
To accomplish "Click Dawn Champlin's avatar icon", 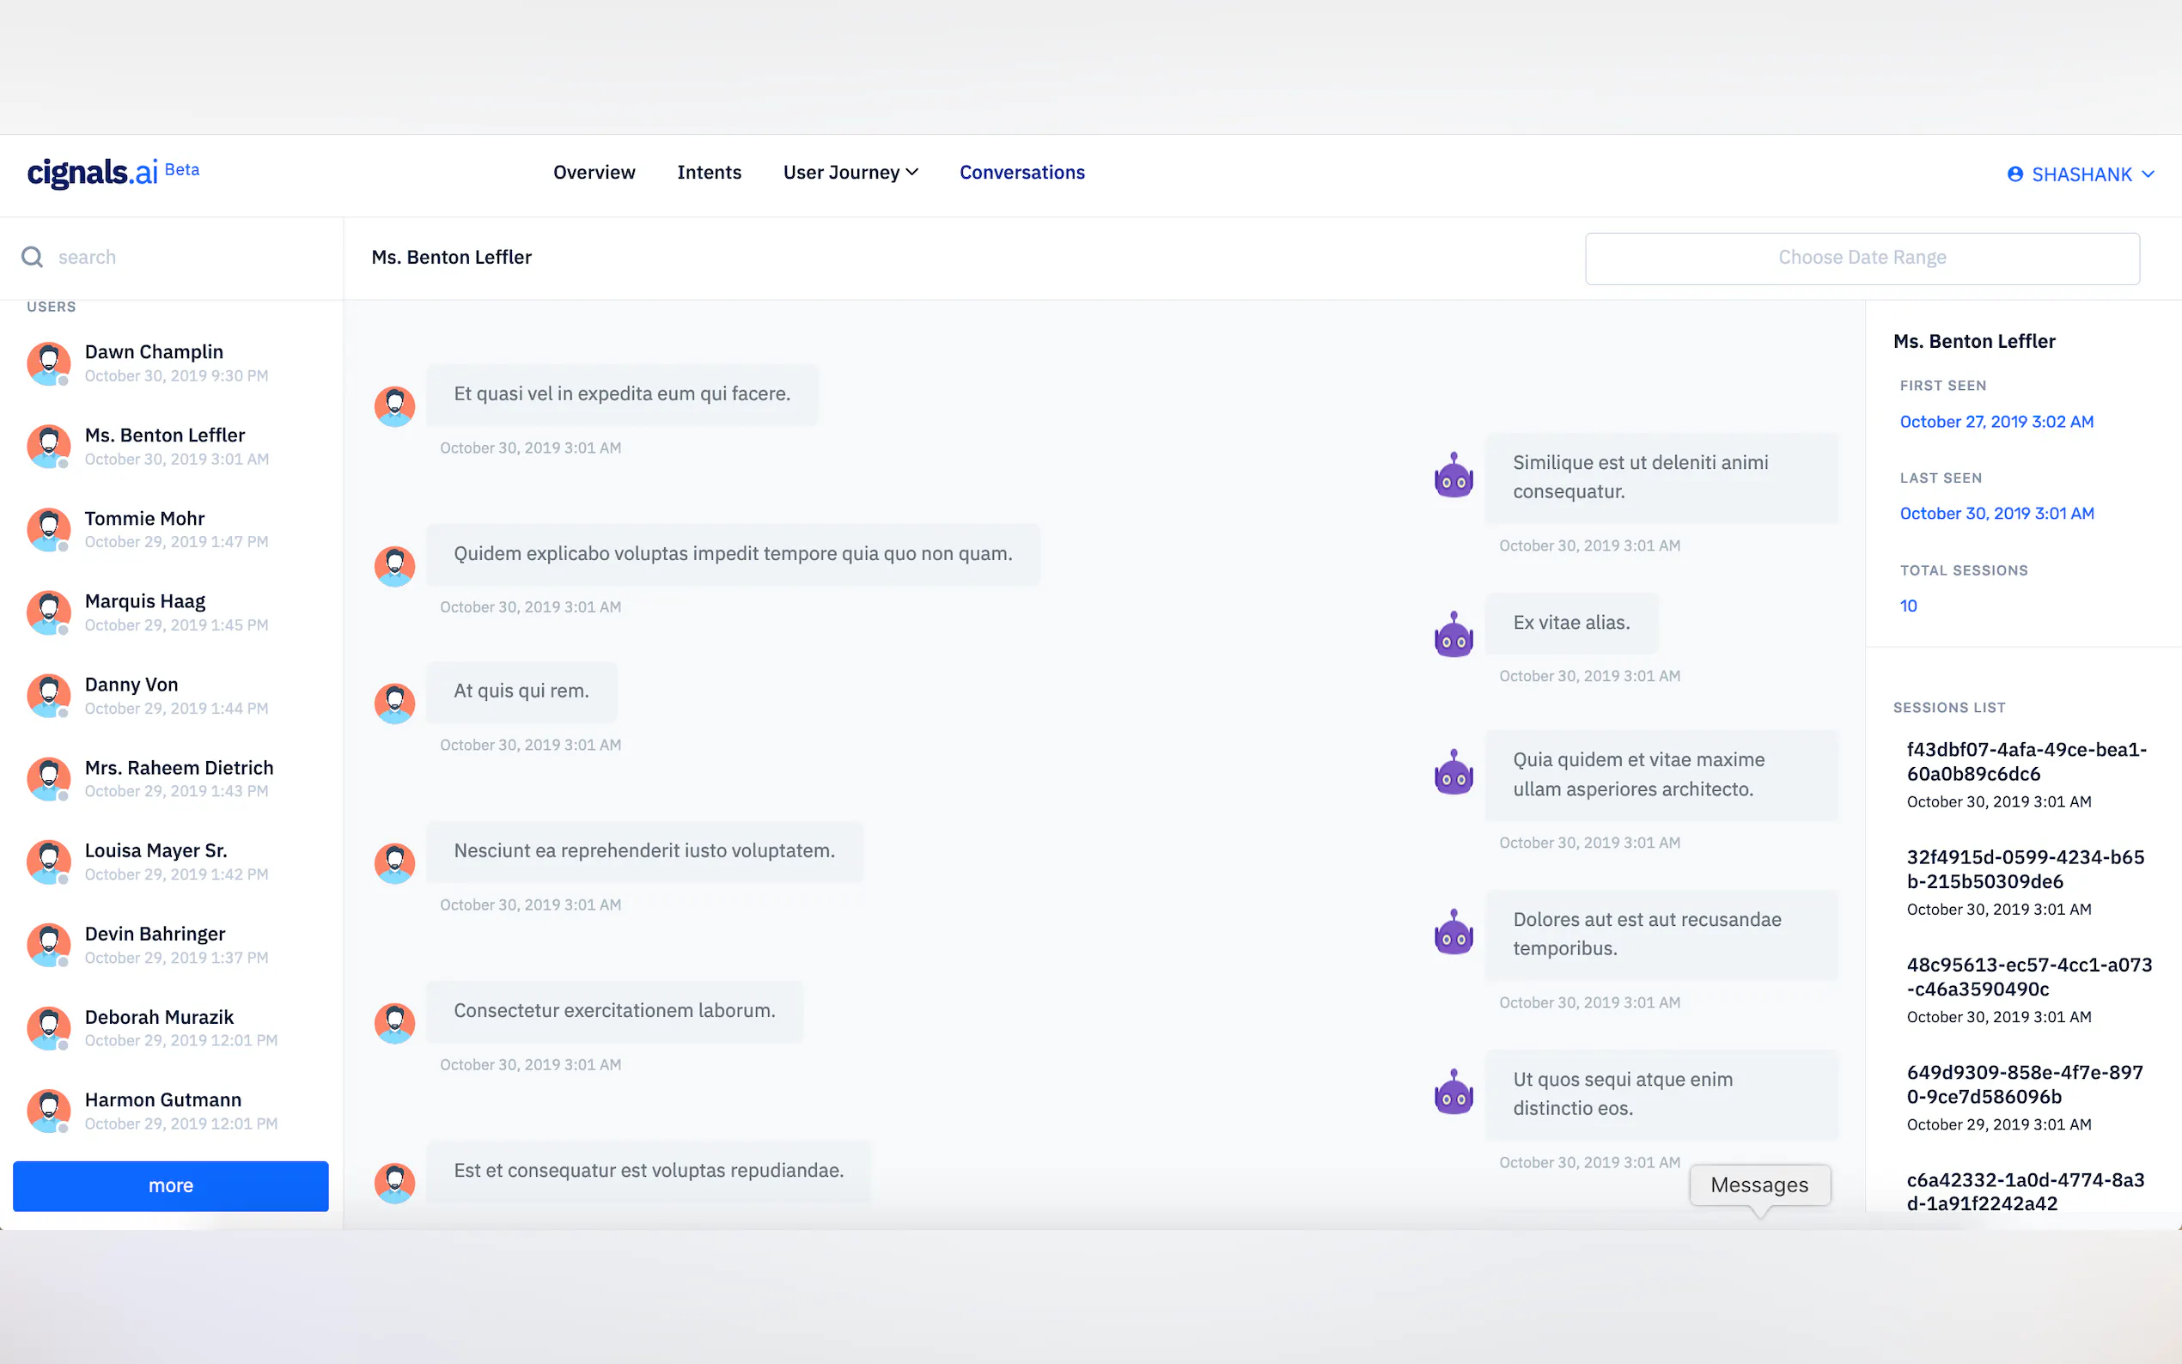I will (x=49, y=363).
